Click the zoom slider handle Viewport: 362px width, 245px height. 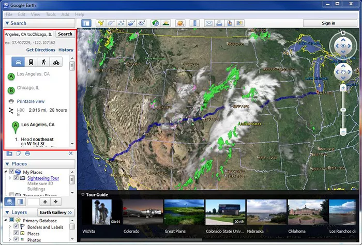tap(343, 110)
